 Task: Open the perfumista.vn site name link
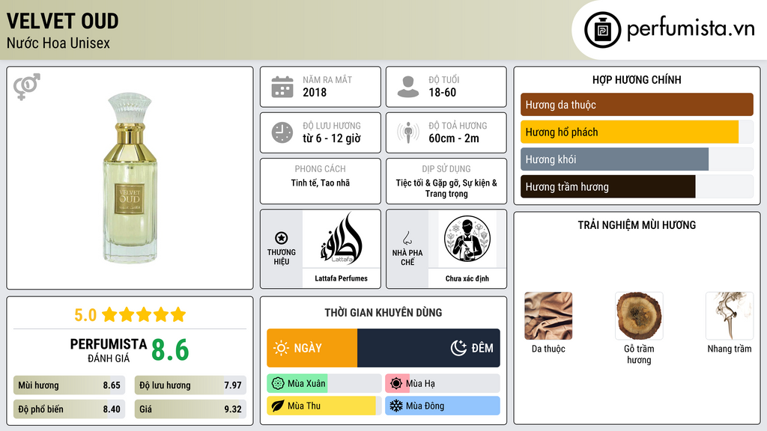pyautogui.click(x=691, y=29)
